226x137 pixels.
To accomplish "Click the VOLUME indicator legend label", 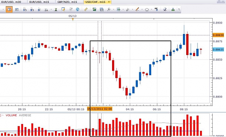I will (x=11, y=115).
